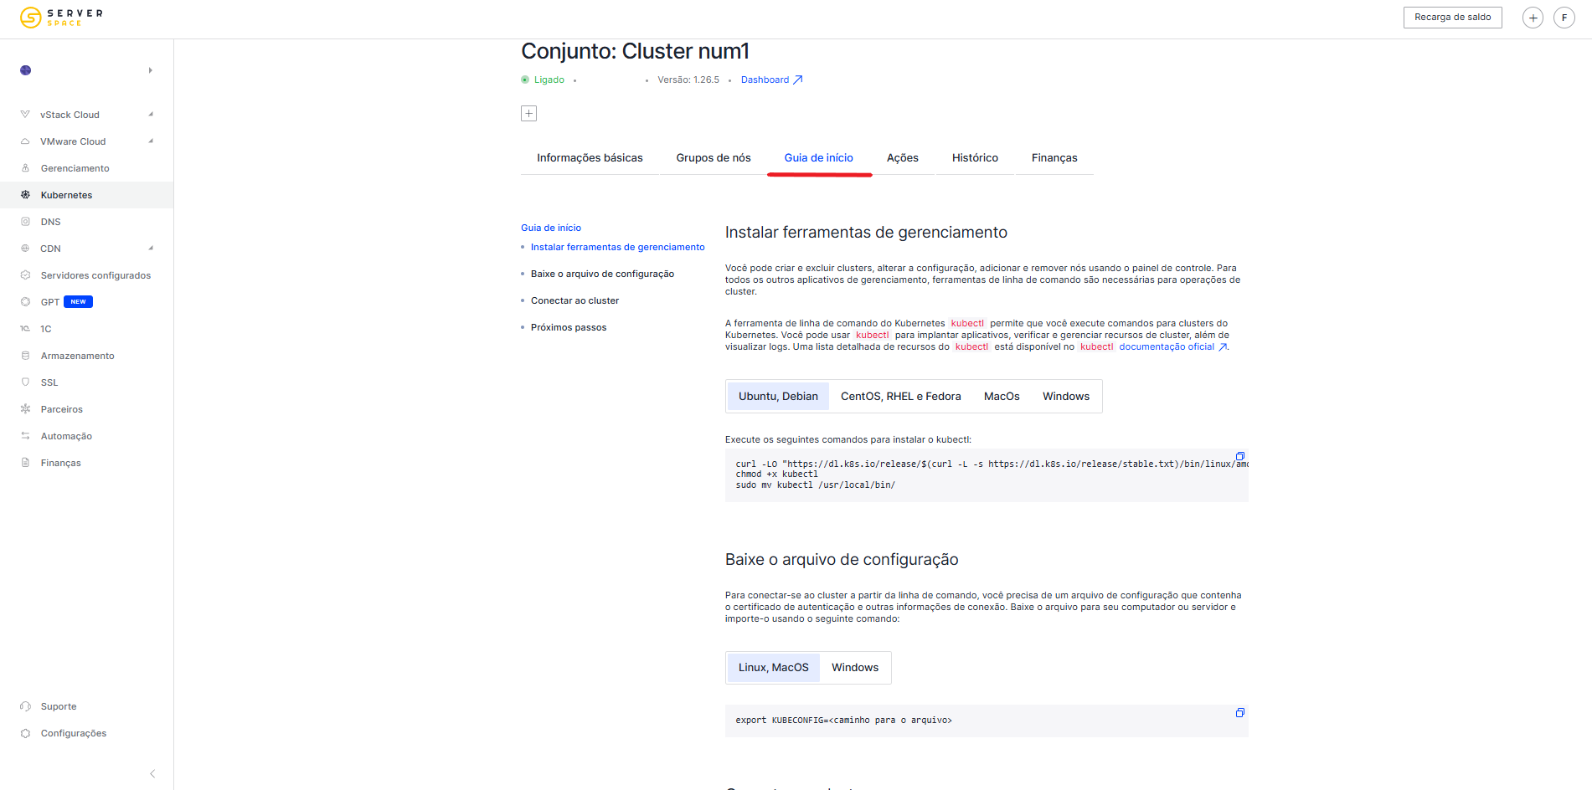Click the Automação arrows icon
The height and width of the screenshot is (790, 1592).
pyautogui.click(x=25, y=436)
